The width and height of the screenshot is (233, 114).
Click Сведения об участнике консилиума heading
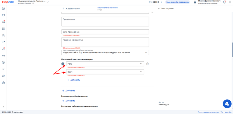pyautogui.click(x=77, y=59)
